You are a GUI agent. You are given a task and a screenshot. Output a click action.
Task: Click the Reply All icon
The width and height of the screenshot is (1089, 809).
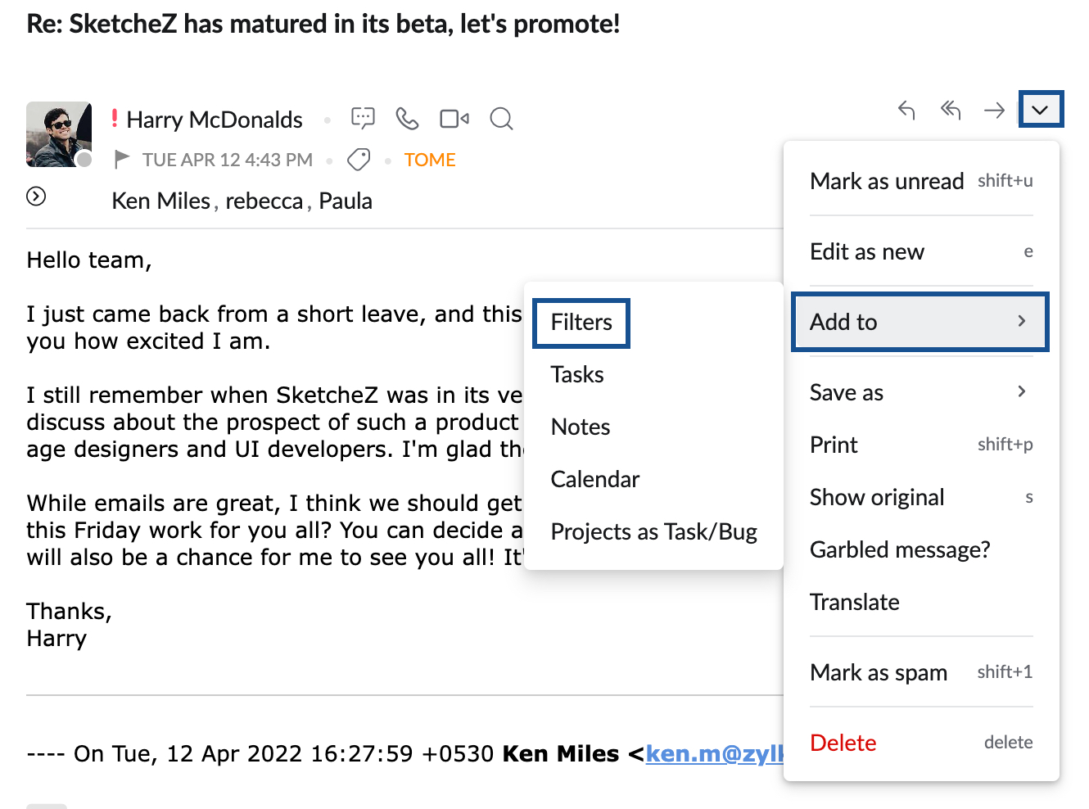tap(950, 111)
